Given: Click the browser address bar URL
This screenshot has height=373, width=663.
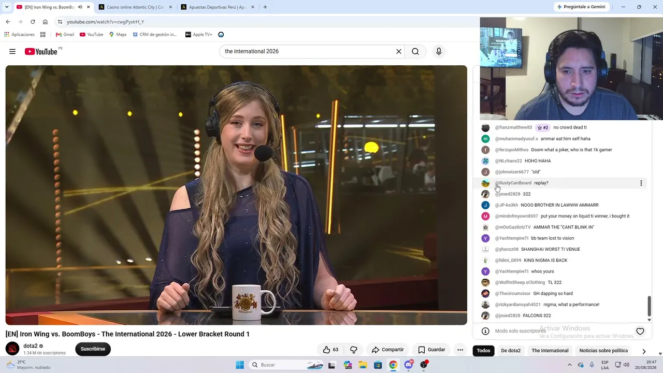Looking at the screenshot, I should pyautogui.click(x=106, y=22).
